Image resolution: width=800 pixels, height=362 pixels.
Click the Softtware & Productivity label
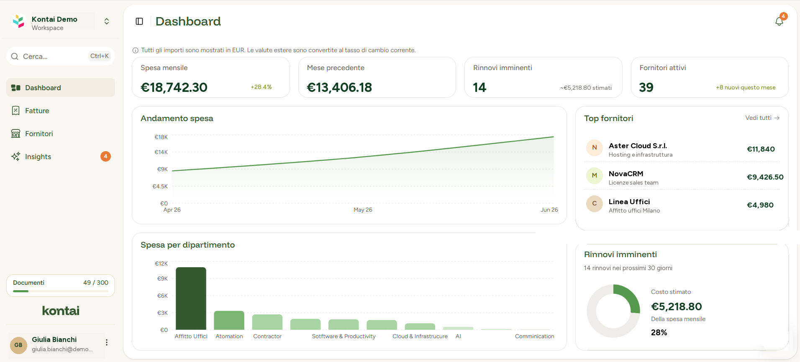coord(344,337)
